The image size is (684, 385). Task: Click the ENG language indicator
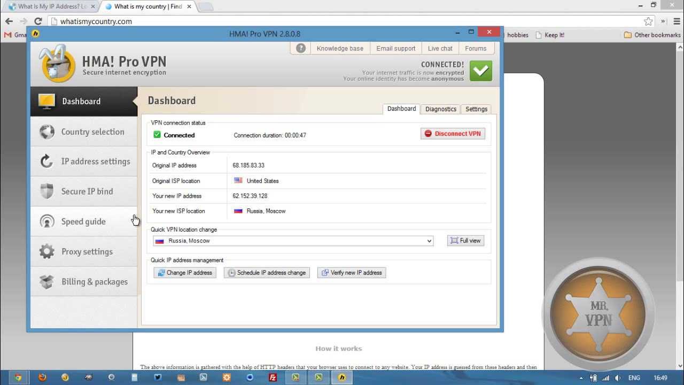(634, 378)
